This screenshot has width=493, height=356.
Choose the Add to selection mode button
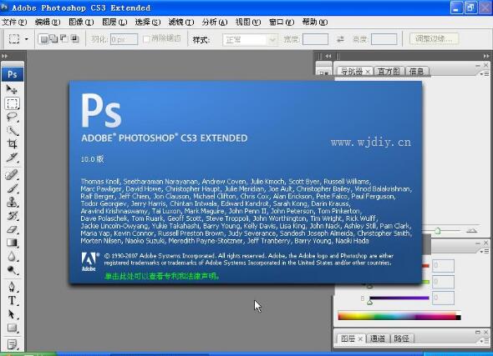pos(54,39)
